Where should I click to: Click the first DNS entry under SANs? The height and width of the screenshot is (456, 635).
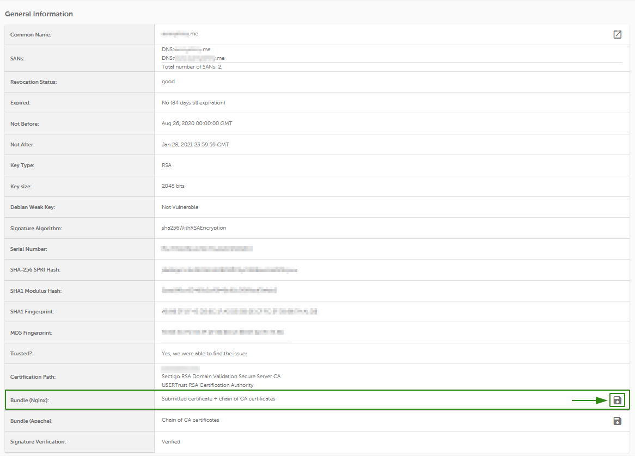point(186,49)
